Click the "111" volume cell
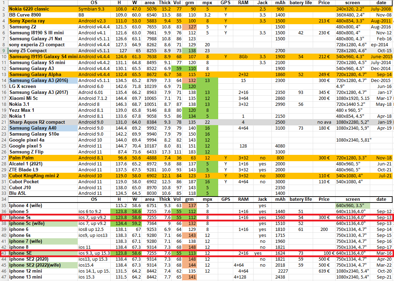The height and width of the screenshot is (281, 394). tap(177, 152)
